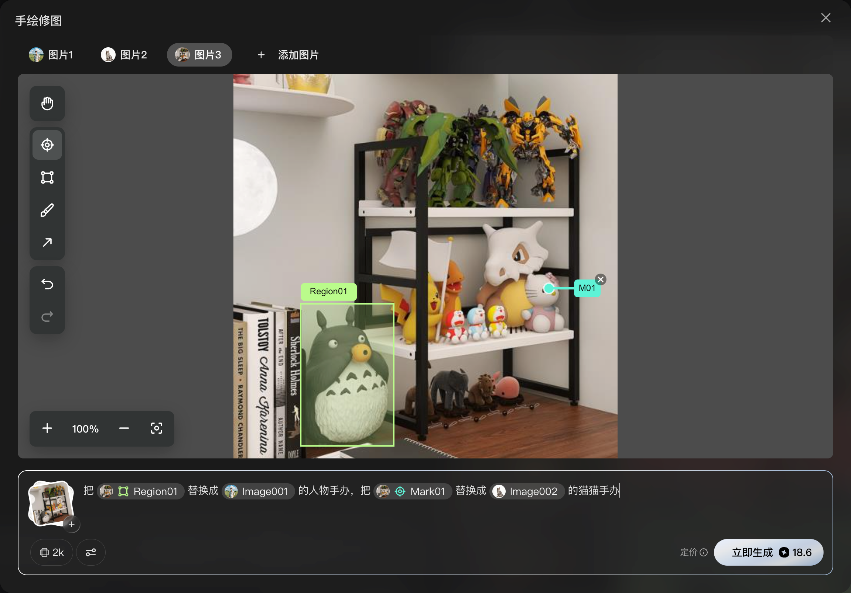Click the Image001 tag in prompt
Screen dimensions: 851x593
[x=258, y=491]
